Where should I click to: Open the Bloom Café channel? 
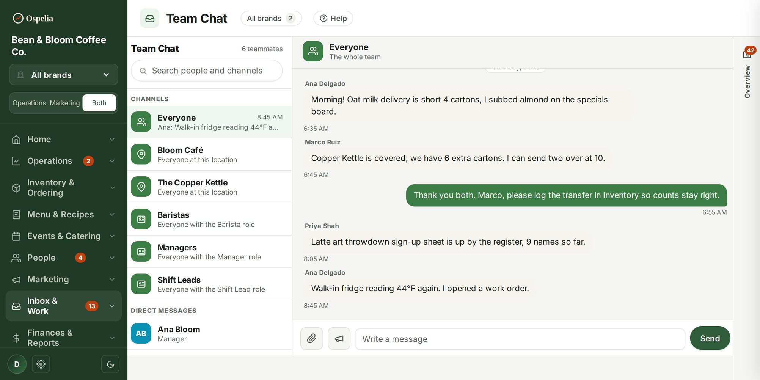pos(210,154)
